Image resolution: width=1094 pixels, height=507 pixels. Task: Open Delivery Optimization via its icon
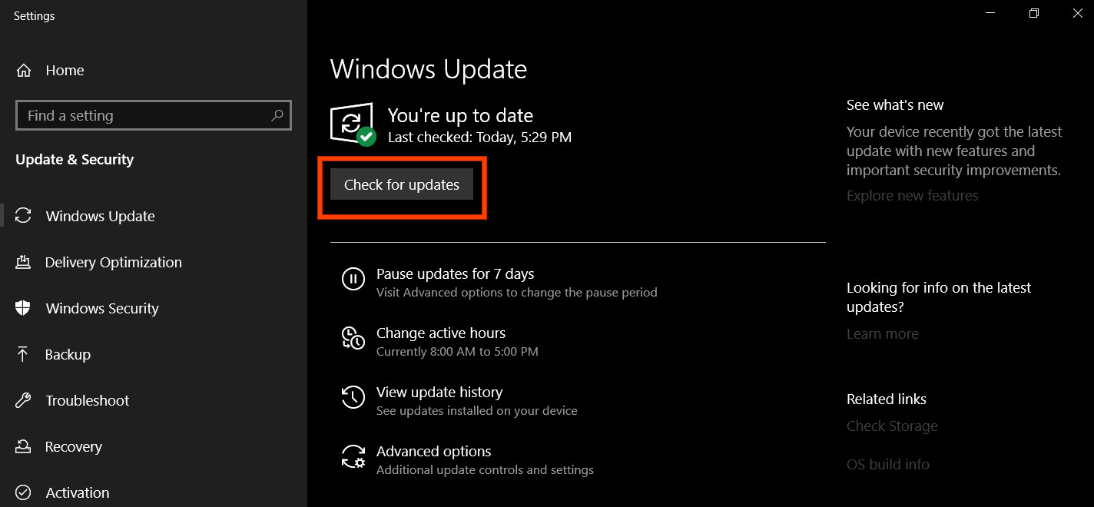(23, 262)
